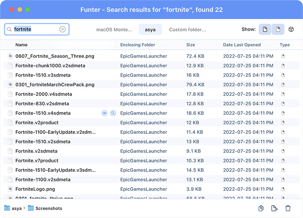The image size is (303, 218).
Task: Click type icon in Fortnite-1100.v2sdmeta row
Action: [x=283, y=180]
